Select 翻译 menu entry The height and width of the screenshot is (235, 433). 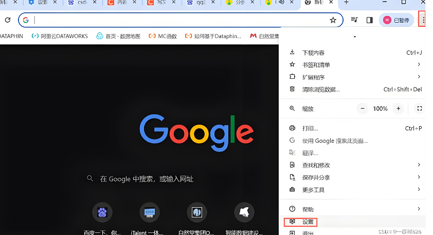[x=353, y=153]
